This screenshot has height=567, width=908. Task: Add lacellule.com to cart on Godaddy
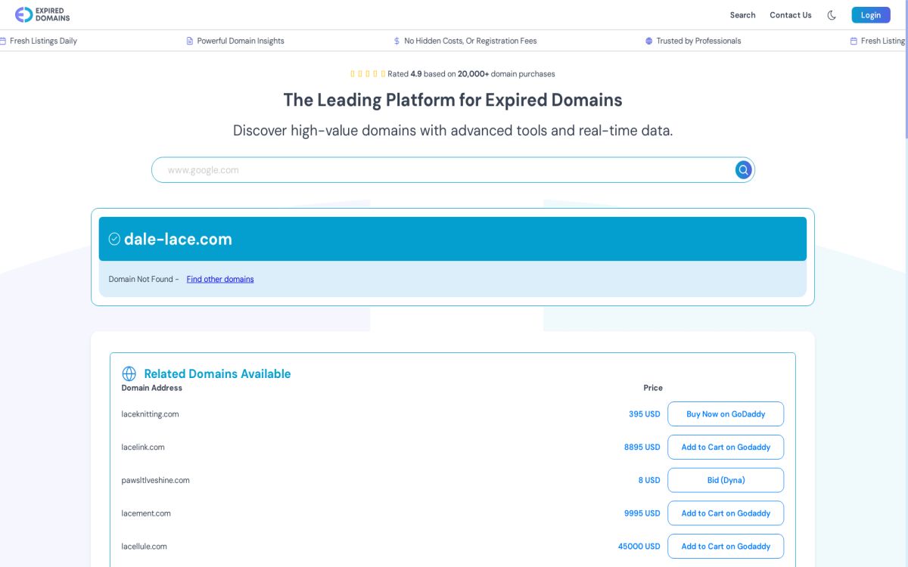coord(726,546)
